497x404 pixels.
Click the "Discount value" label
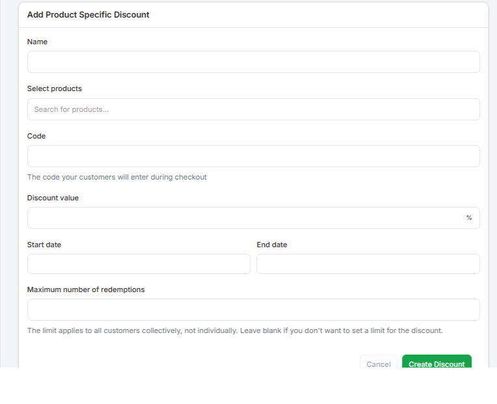pyautogui.click(x=53, y=198)
